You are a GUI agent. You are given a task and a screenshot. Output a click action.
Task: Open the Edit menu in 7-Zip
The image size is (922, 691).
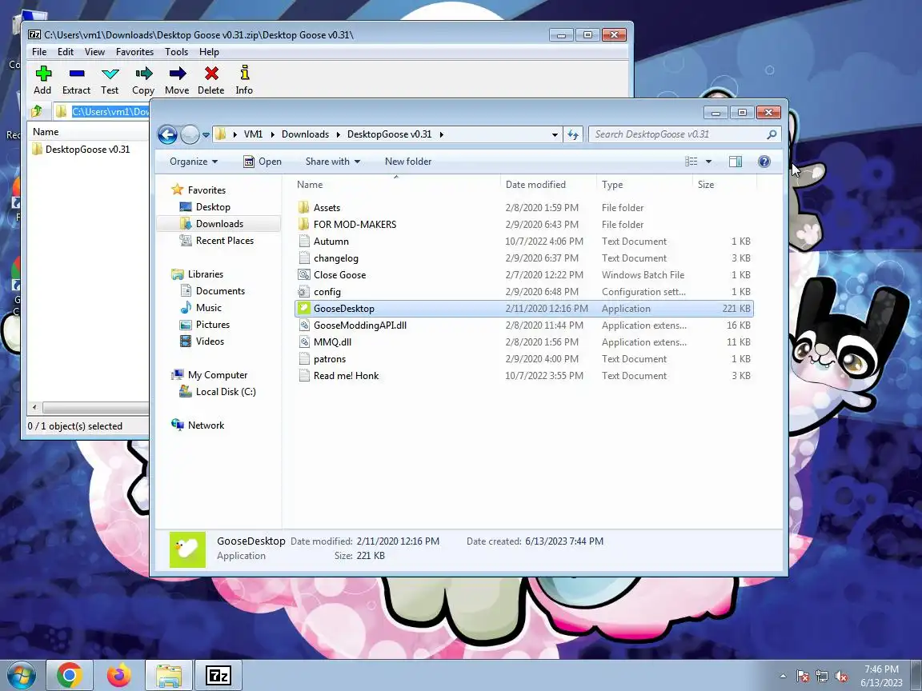pos(66,52)
